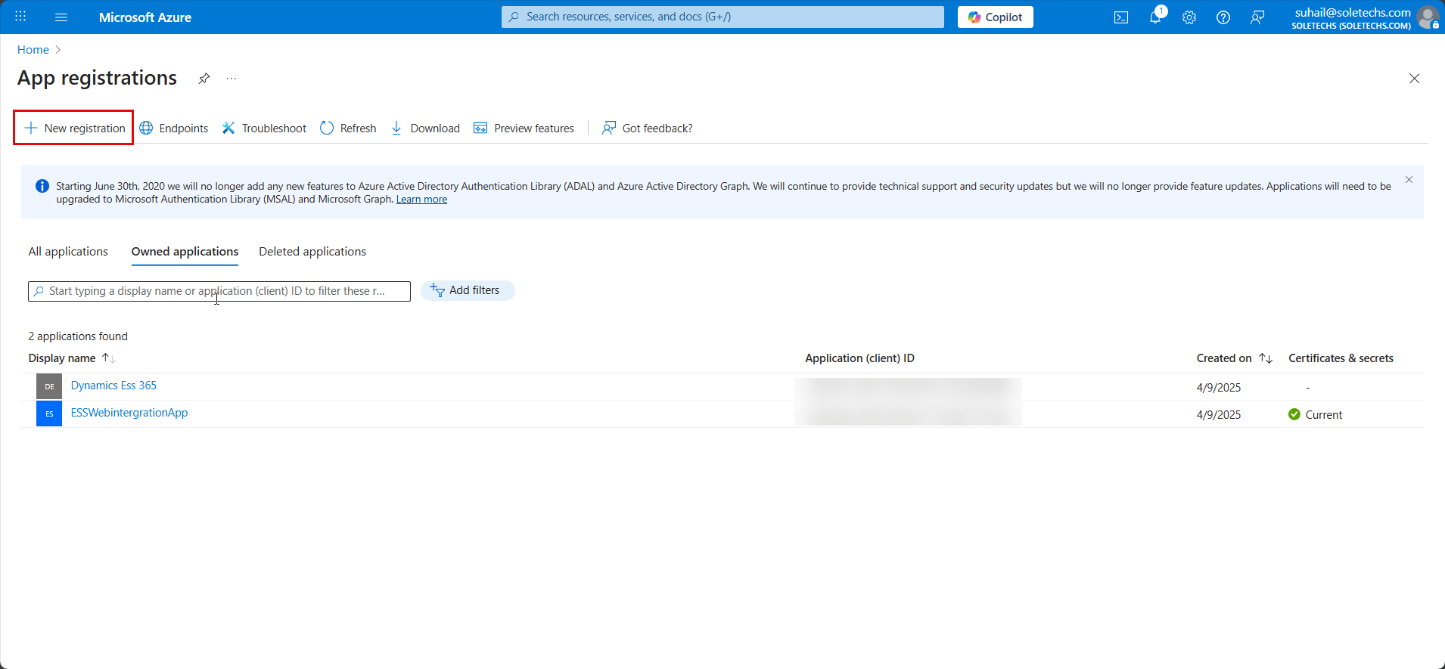The image size is (1445, 669).
Task: Refresh the applications list
Action: point(348,129)
